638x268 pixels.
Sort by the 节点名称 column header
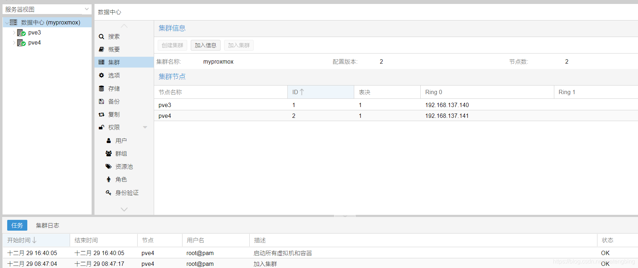[221, 92]
